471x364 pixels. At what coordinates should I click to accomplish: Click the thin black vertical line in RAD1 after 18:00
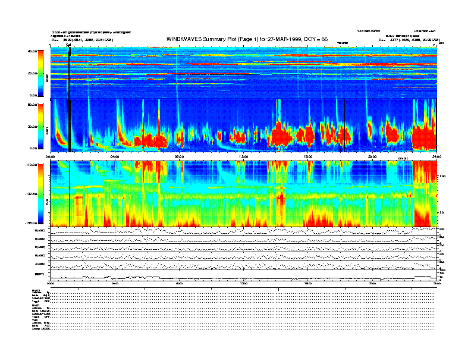click(344, 125)
